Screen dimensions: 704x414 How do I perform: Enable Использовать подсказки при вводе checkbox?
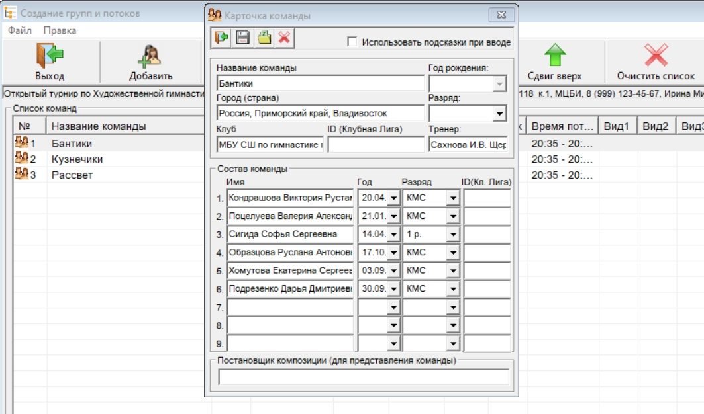click(352, 42)
